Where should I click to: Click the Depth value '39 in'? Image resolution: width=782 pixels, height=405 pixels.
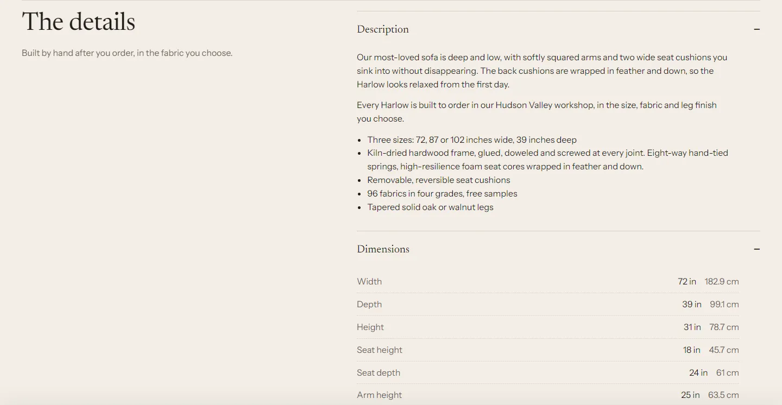click(x=692, y=304)
